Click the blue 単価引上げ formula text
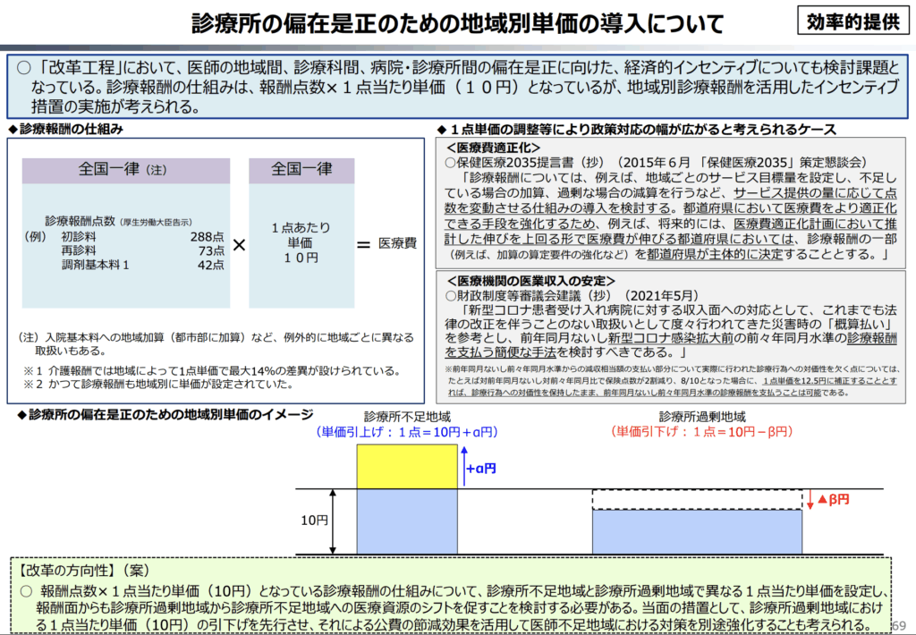The image size is (916, 635). coord(407,432)
